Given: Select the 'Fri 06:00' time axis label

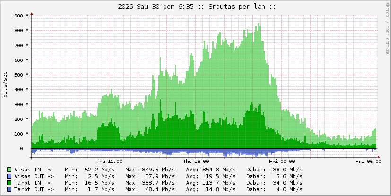Looking at the screenshot, I should click(x=367, y=161).
